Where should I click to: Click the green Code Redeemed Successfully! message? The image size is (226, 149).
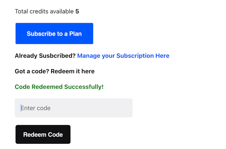pos(59,87)
